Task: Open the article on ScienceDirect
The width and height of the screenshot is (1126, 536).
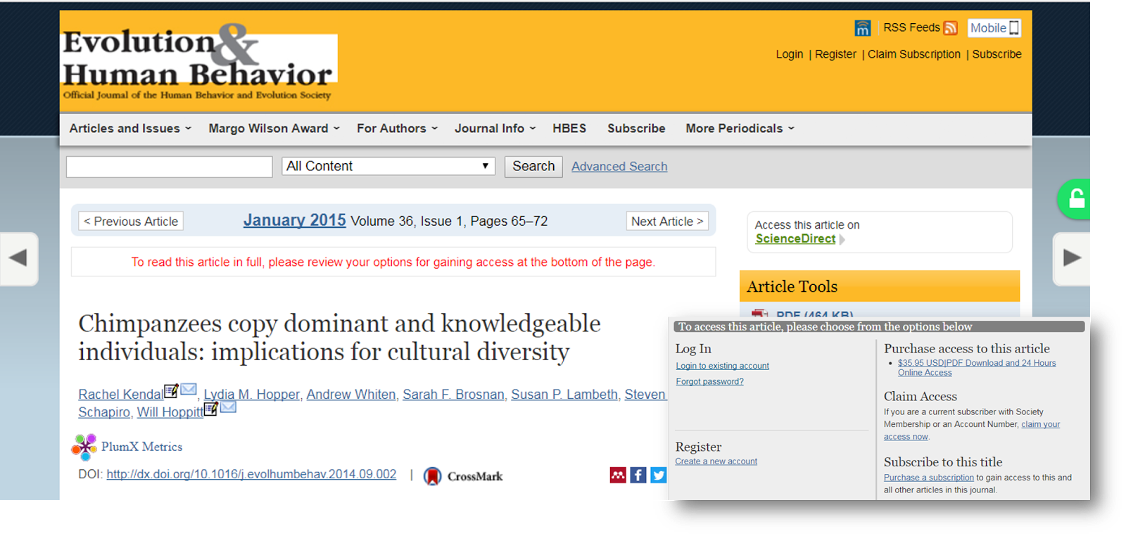Action: [795, 238]
